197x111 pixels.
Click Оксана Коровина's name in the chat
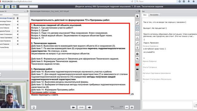151,46
